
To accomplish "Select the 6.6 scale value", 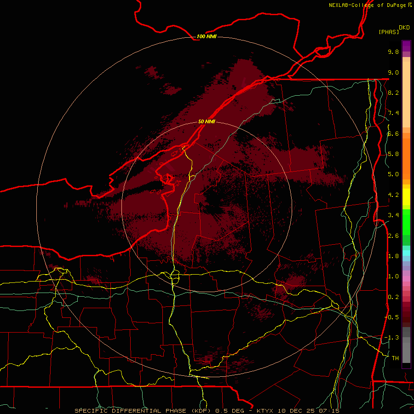I will (x=393, y=133).
